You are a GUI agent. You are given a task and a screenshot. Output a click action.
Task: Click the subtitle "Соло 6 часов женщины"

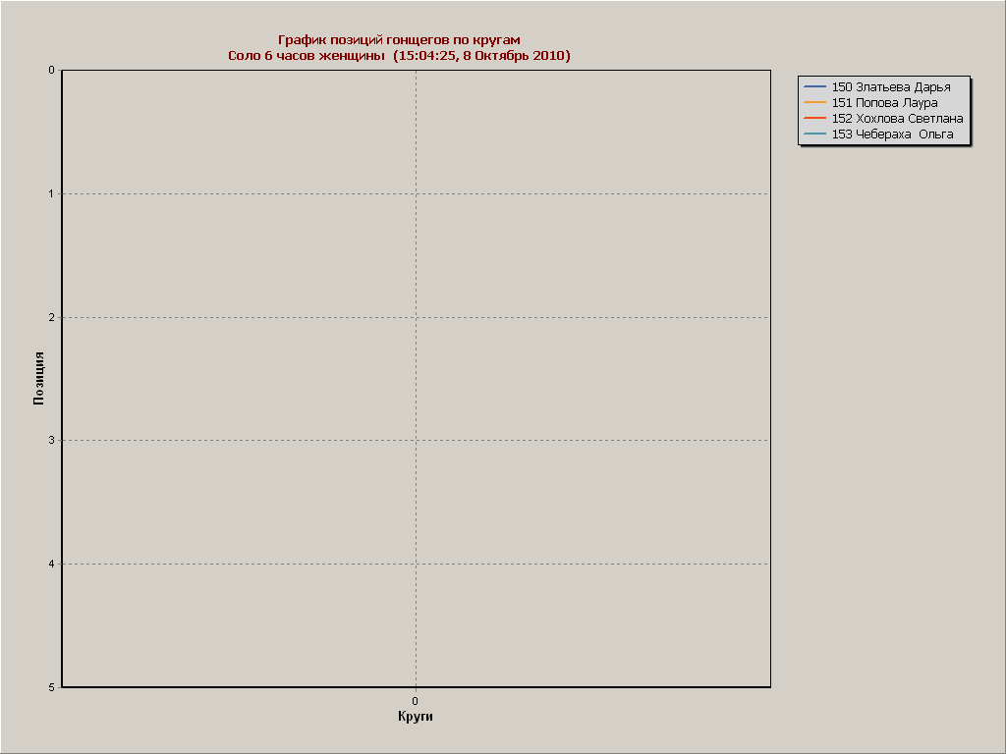[307, 56]
